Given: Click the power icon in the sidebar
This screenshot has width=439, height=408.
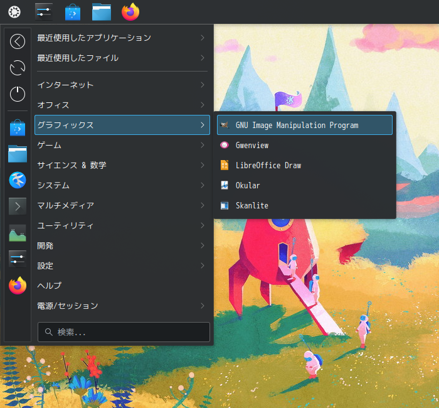Looking at the screenshot, I should tap(18, 94).
